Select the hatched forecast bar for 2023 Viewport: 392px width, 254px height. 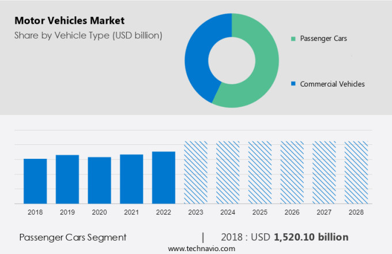coord(195,172)
